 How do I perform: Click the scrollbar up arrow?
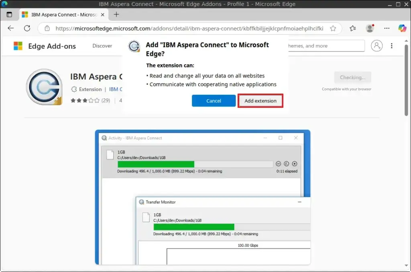406,41
